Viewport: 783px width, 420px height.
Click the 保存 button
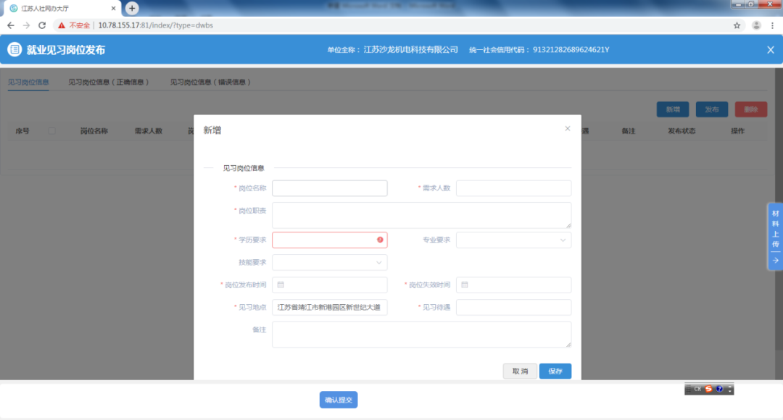click(x=555, y=371)
